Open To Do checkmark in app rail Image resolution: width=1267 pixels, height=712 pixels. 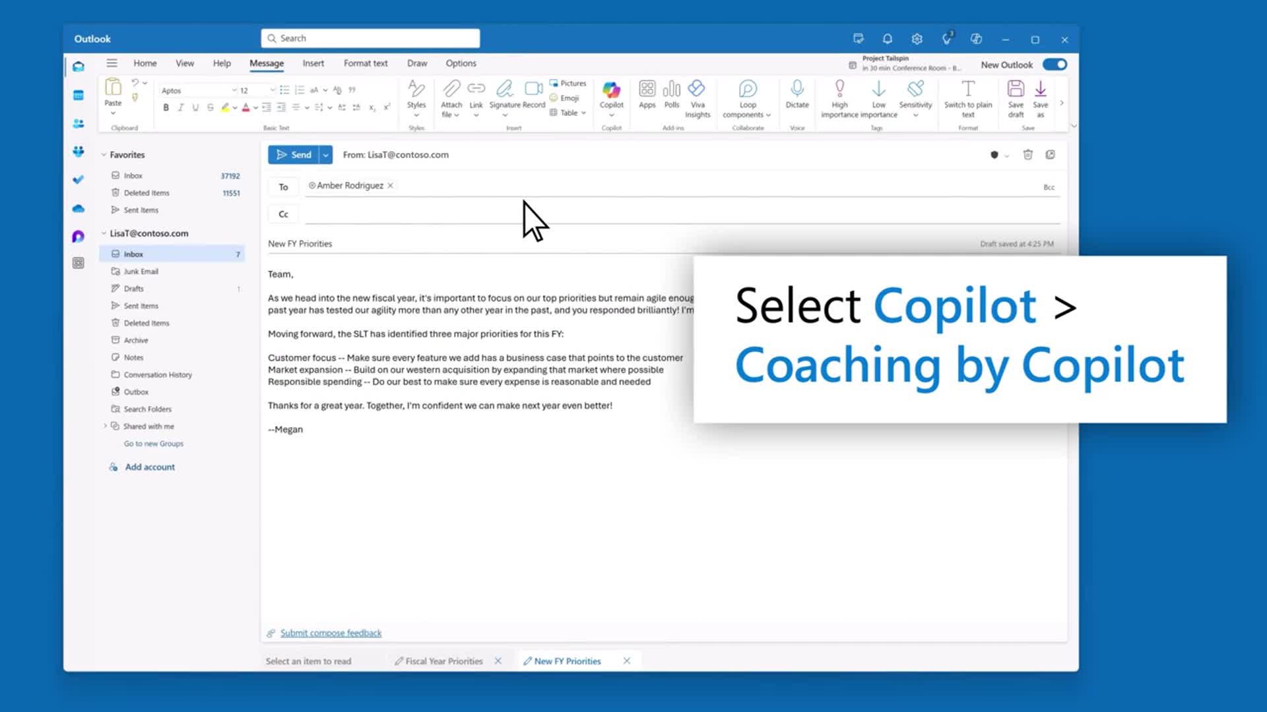(79, 179)
